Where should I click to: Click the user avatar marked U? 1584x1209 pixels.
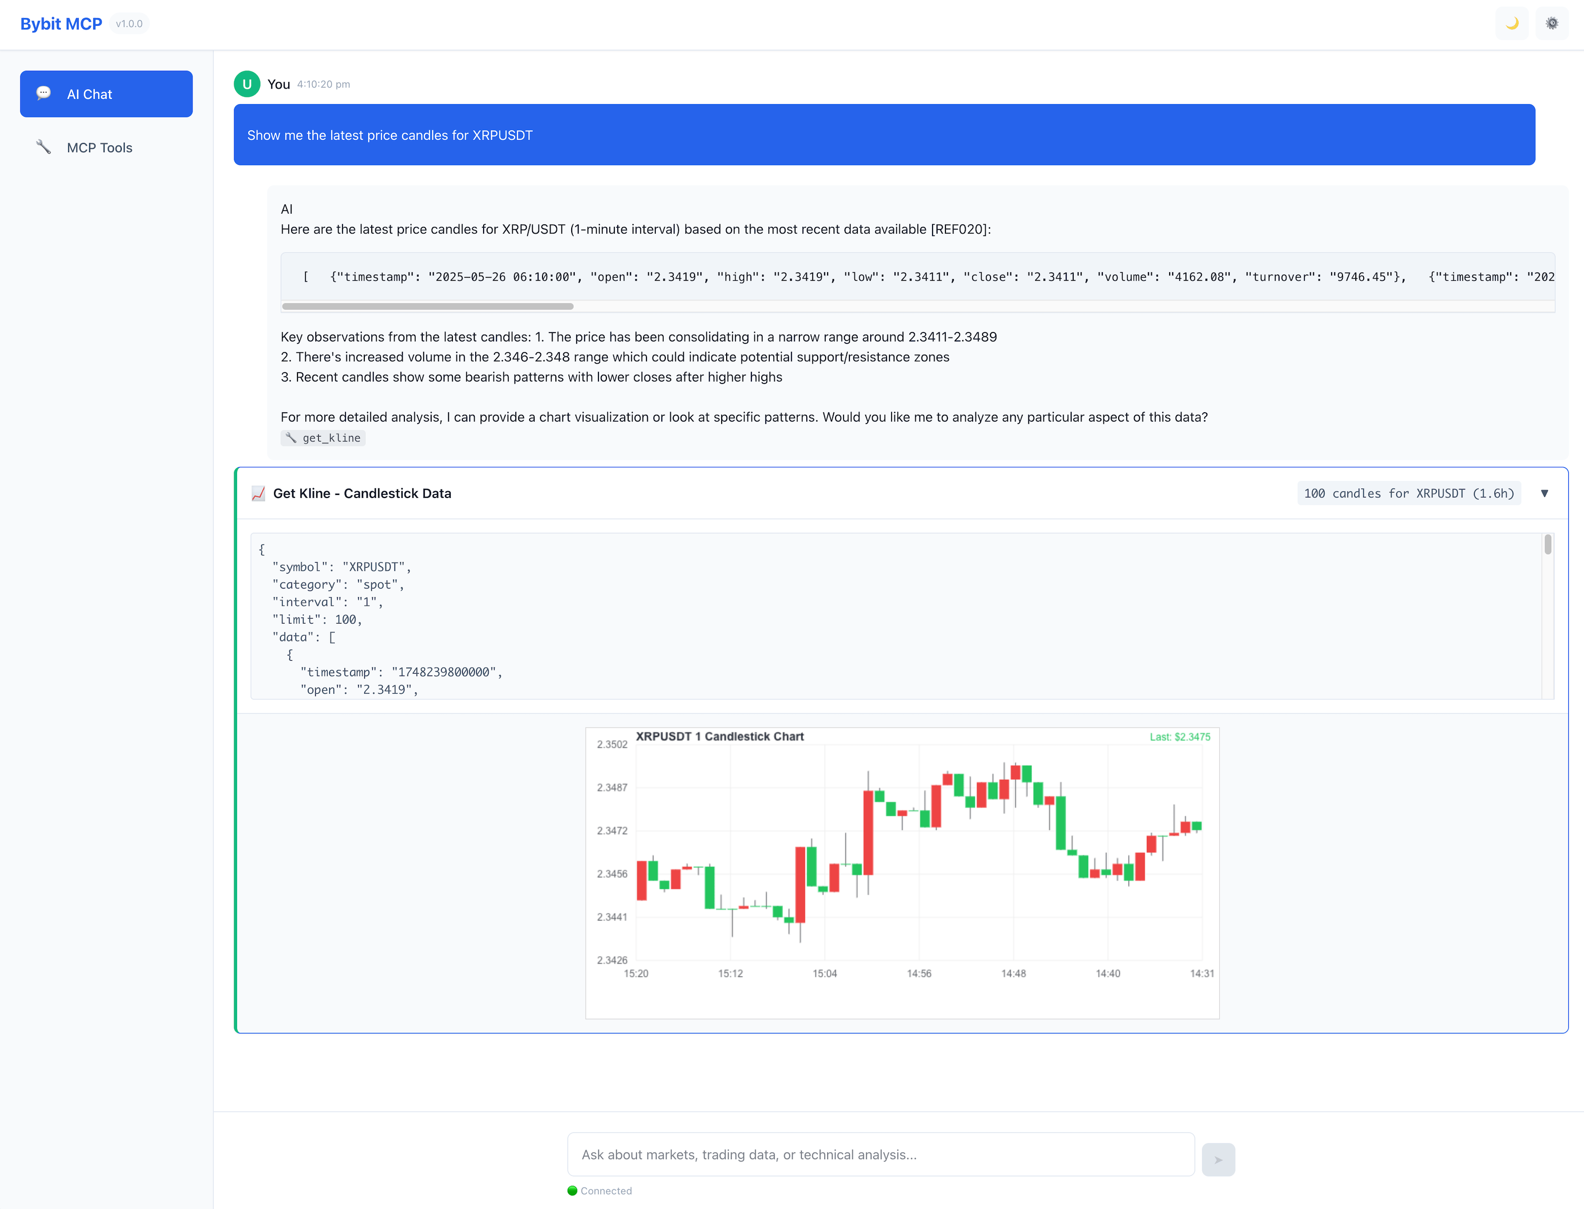[x=247, y=84]
